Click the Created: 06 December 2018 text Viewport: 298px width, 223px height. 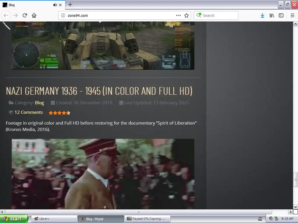tap(84, 102)
